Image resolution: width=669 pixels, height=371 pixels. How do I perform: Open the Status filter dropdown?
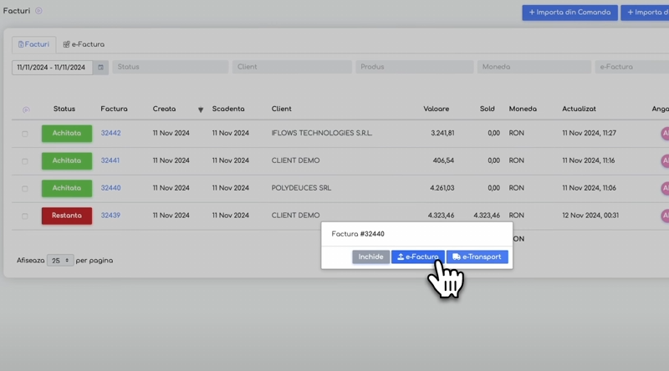(170, 67)
